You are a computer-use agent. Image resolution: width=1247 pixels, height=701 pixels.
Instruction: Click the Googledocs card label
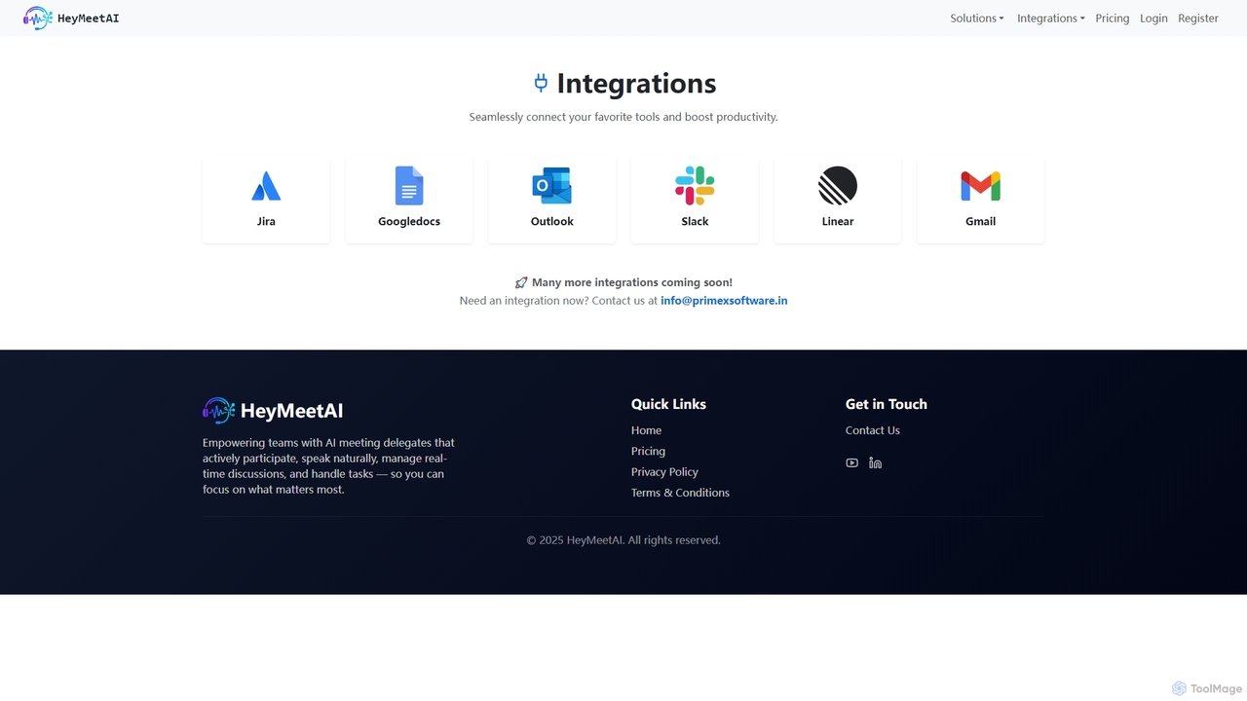pos(409,222)
